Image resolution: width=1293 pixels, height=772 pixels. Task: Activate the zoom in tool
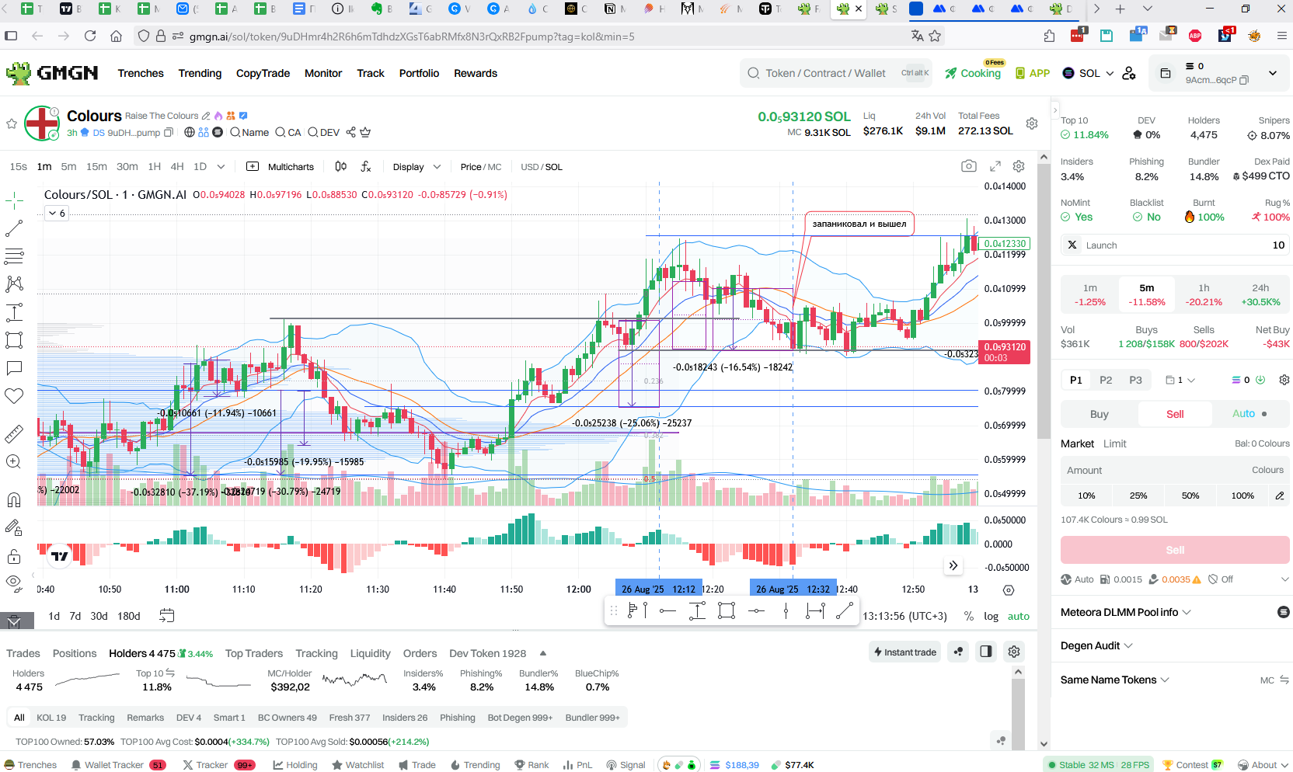click(14, 461)
